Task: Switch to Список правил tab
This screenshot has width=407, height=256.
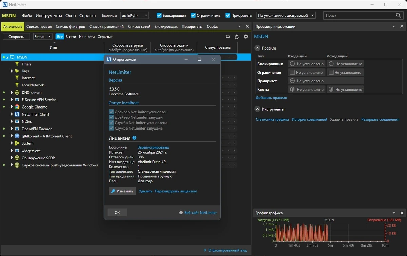Action: pos(39,26)
